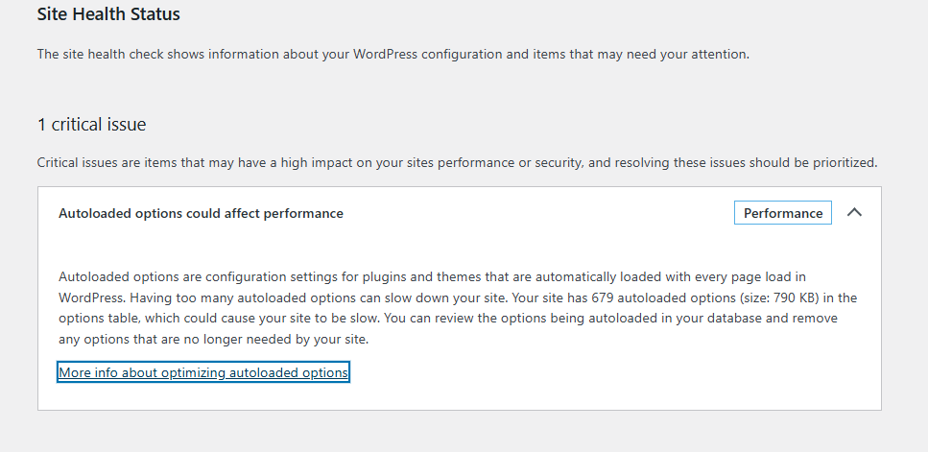This screenshot has height=452, width=928.
Task: Click the site health check description sentence
Action: (393, 54)
